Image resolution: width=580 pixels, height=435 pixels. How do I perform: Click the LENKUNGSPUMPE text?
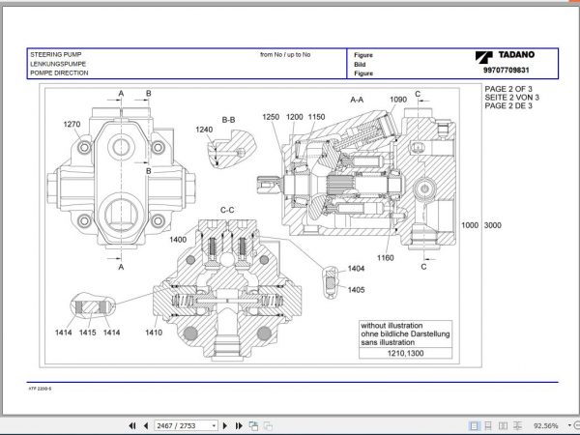click(58, 64)
